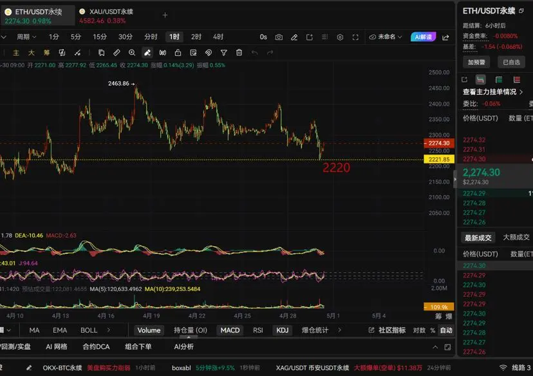Click the 自动 auto scale button
This screenshot has width=533, height=376.
[x=446, y=330]
